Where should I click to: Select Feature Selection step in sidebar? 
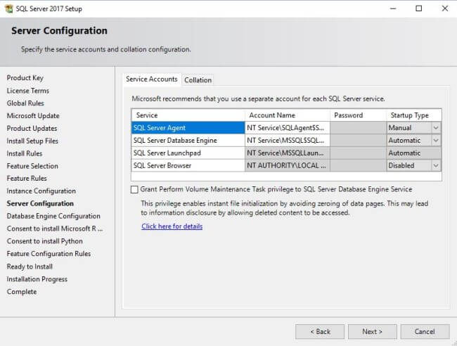point(32,166)
